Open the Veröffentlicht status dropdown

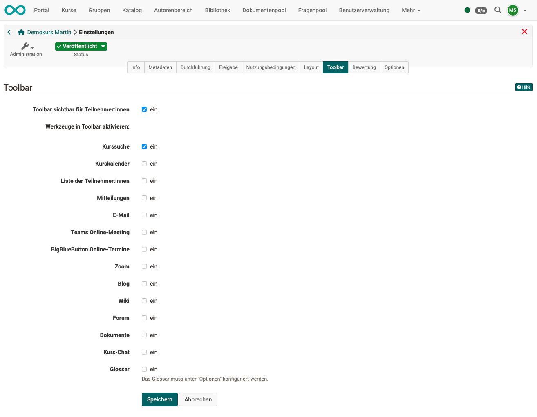81,46
